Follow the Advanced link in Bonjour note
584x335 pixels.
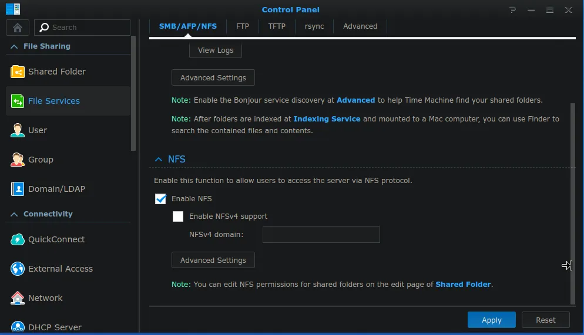[x=355, y=100]
